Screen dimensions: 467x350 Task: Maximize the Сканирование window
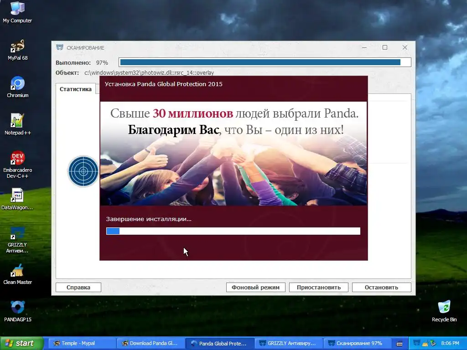(385, 47)
